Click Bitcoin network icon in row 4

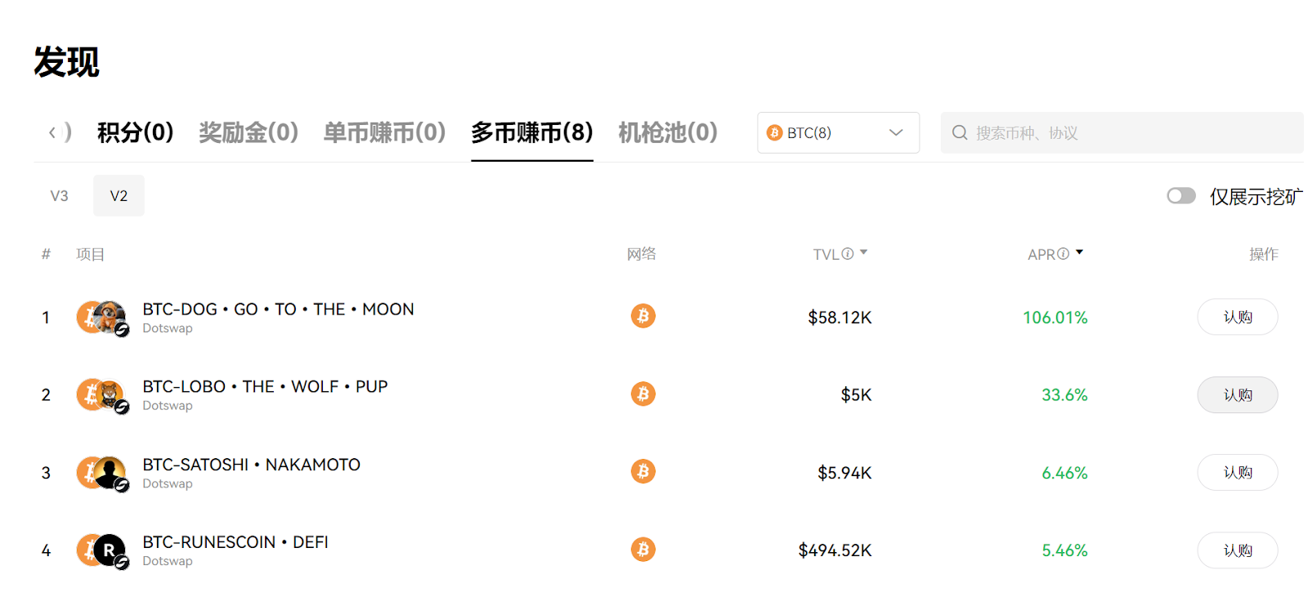643,550
